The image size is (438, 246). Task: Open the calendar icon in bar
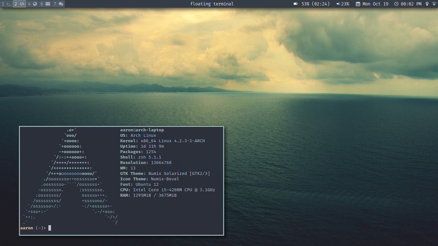358,4
